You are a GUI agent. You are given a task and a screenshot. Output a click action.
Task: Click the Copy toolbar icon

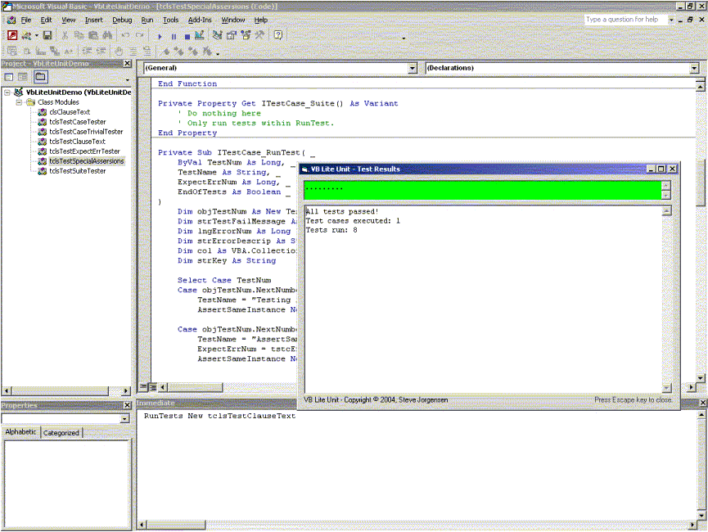click(79, 35)
